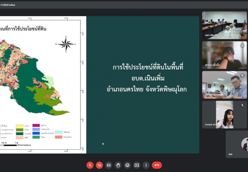248x172 pixels.
Task: Turn on closed captions (CC) button
Action: click(109, 165)
